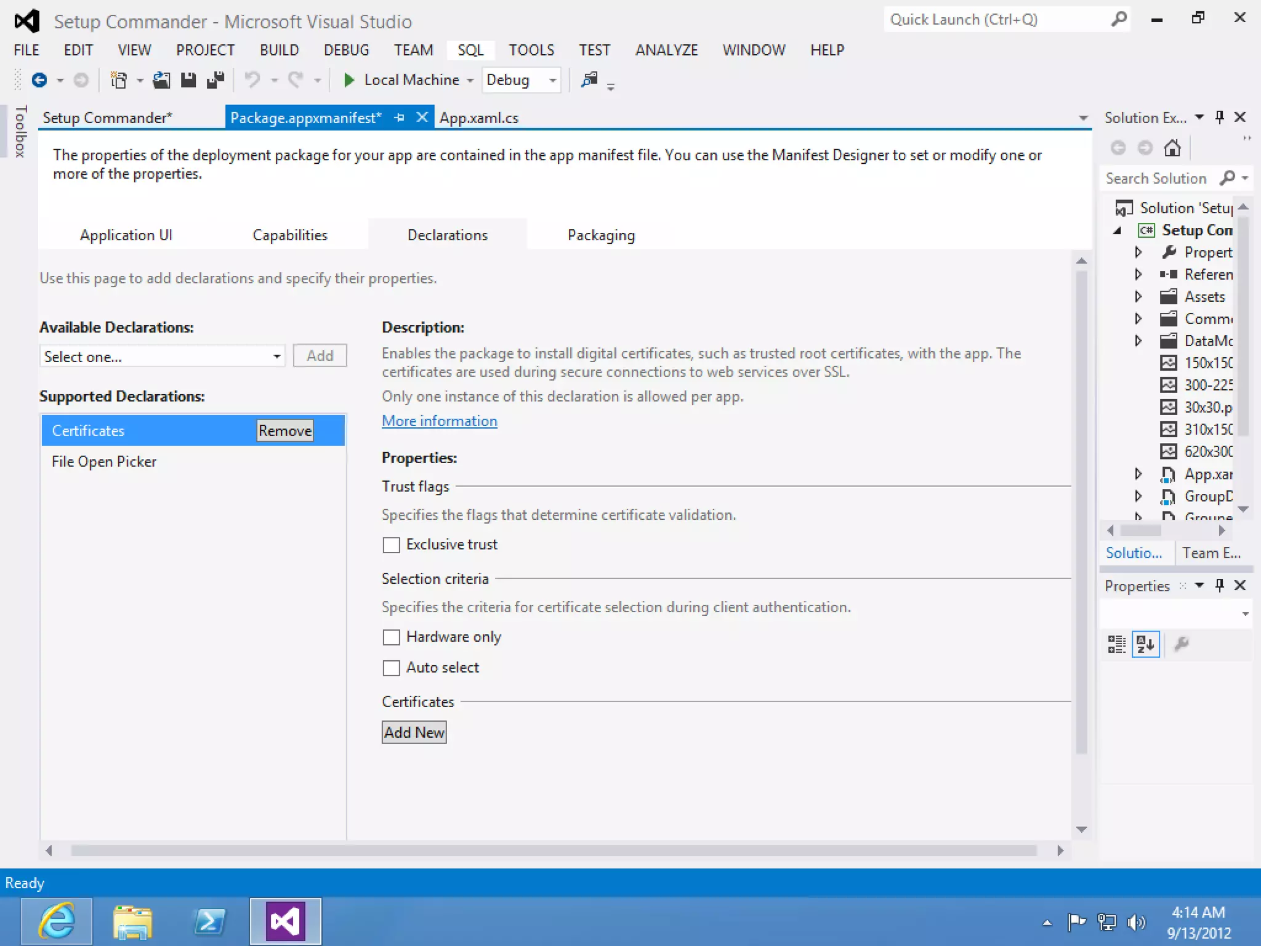Click the Categorized icon in Properties panel
1261x946 pixels.
coord(1116,644)
